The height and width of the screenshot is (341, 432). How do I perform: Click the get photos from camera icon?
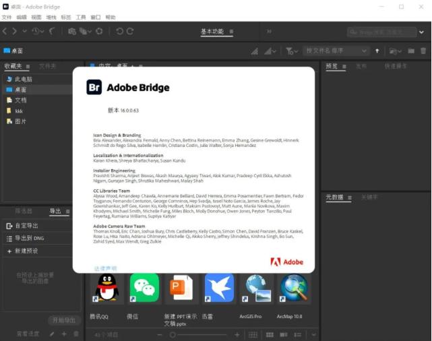72,31
